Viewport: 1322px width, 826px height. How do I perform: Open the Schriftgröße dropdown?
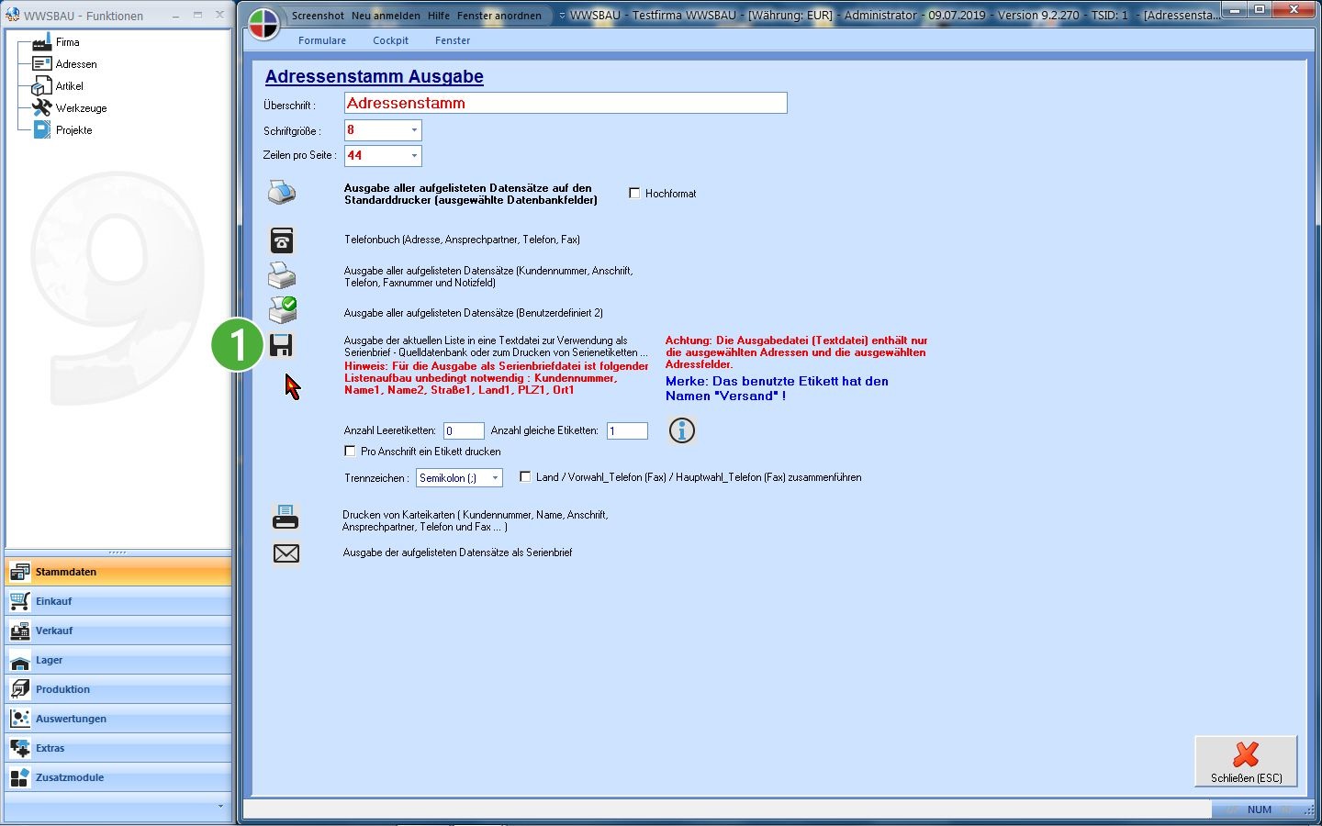click(414, 130)
